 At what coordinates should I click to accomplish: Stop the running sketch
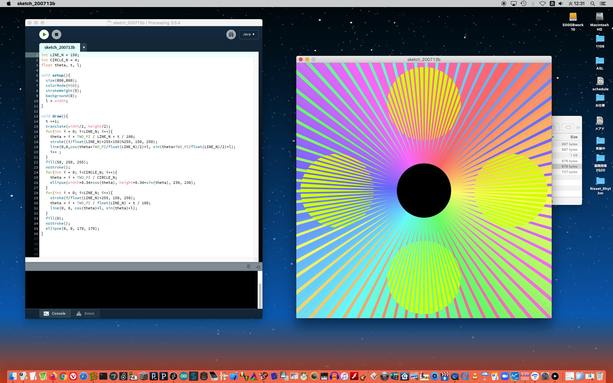tap(57, 34)
